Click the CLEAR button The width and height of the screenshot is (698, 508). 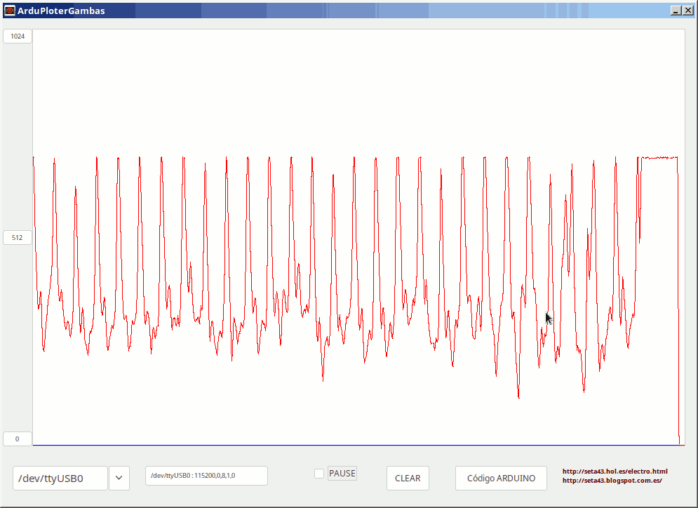coord(408,478)
